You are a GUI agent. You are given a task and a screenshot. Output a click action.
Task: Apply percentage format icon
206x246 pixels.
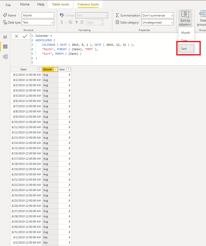(70, 22)
